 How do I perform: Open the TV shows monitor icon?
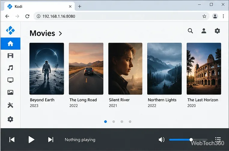pos(11,80)
